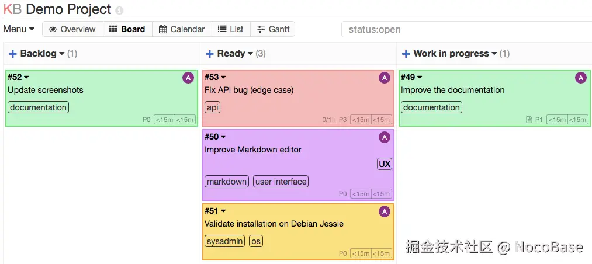Open task 'Improve Markdown editor'
The height and width of the screenshot is (264, 592).
(253, 150)
